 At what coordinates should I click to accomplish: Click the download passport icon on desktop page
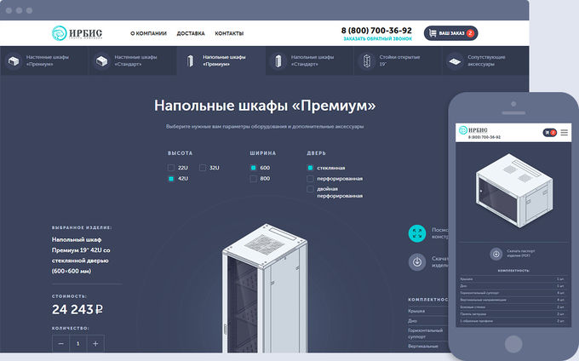tap(416, 261)
